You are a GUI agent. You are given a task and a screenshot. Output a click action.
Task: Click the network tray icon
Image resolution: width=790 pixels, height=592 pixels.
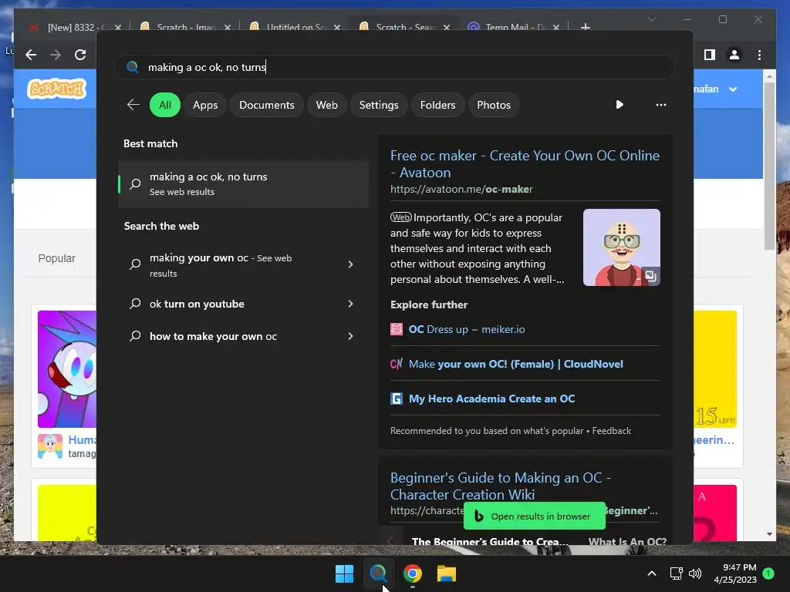tap(676, 573)
